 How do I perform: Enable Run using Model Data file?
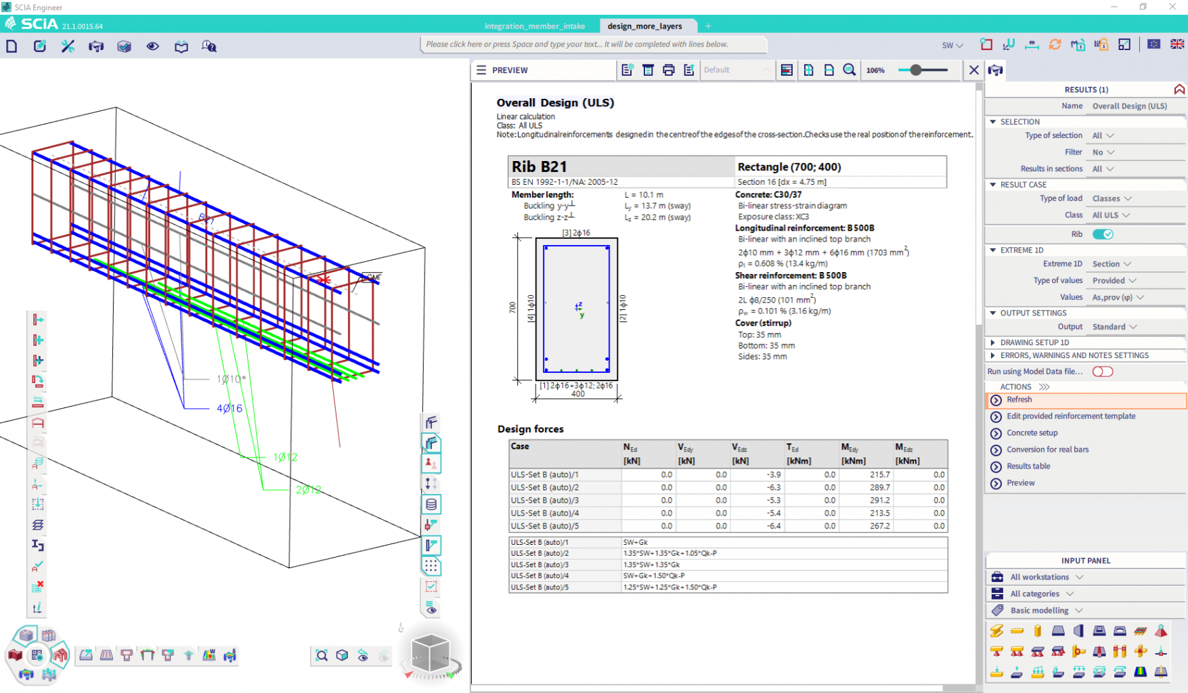pos(1102,371)
